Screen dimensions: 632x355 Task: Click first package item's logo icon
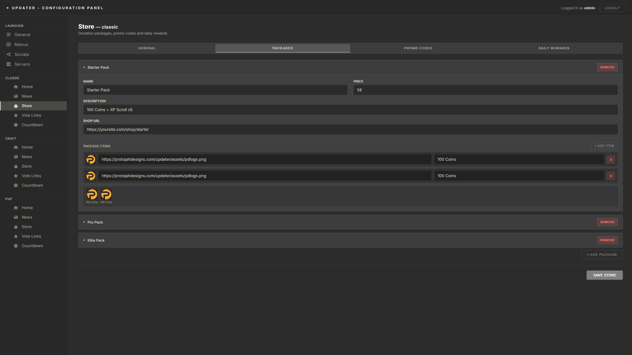point(91,159)
